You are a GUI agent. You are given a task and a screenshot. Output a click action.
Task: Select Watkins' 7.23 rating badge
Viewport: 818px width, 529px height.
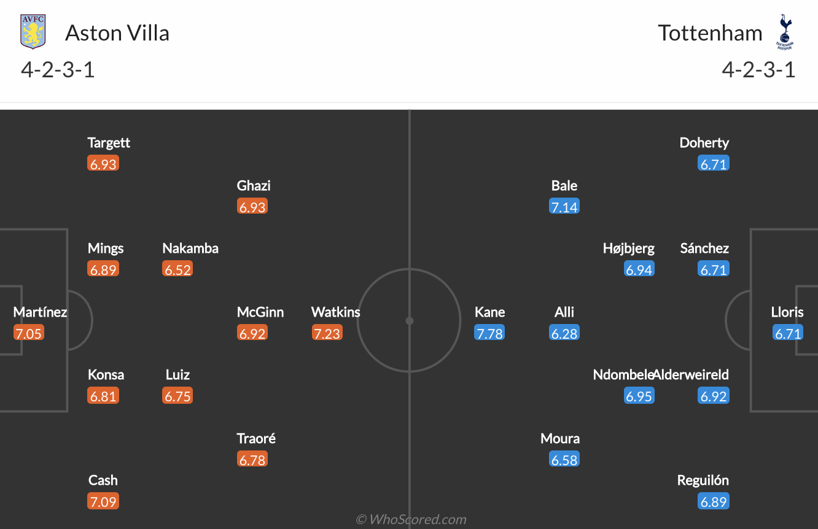click(x=327, y=333)
